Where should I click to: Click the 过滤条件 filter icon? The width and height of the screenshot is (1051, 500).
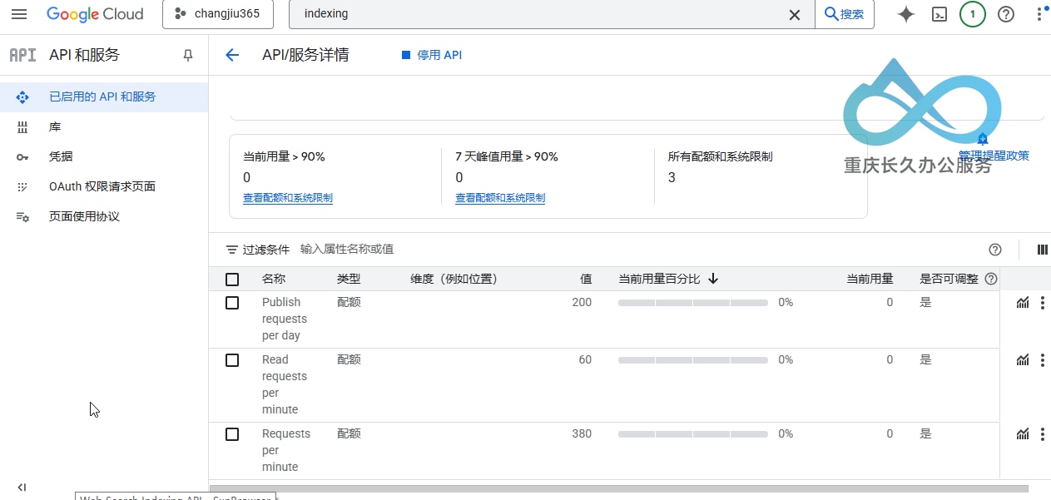232,250
